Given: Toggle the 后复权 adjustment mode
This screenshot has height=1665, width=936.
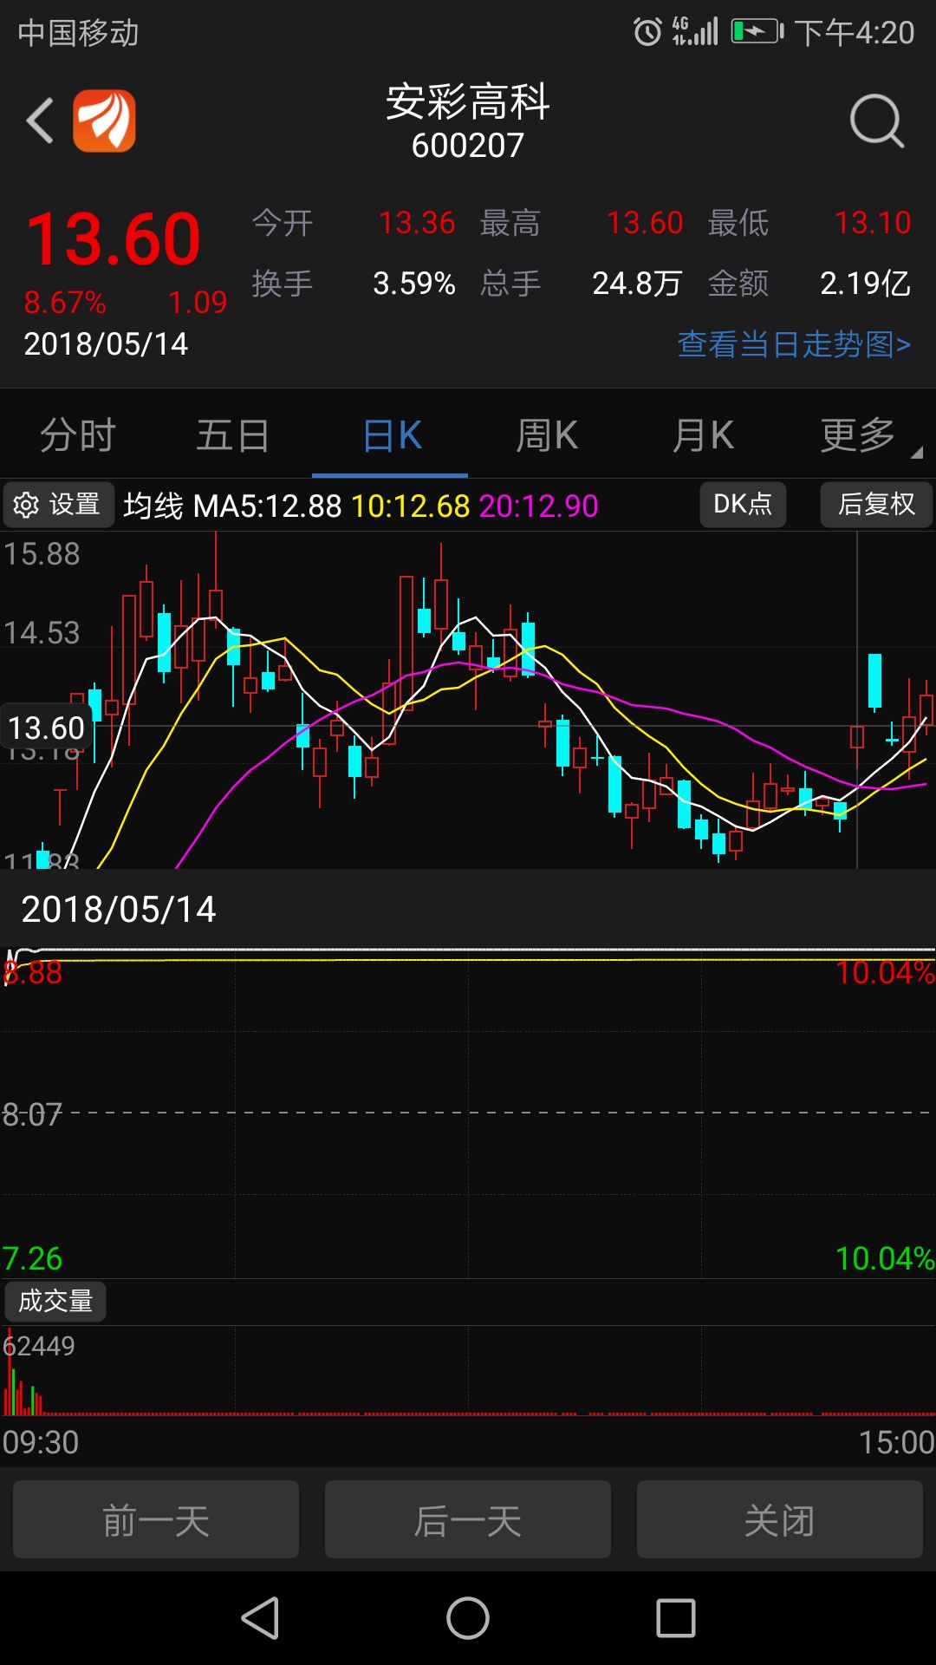Looking at the screenshot, I should pyautogui.click(x=876, y=505).
